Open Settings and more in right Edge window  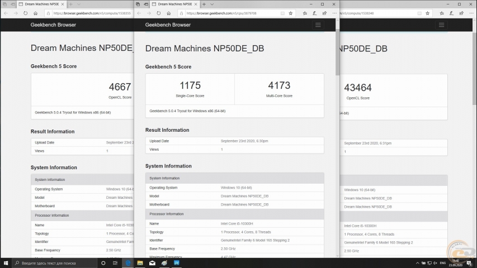click(x=471, y=13)
